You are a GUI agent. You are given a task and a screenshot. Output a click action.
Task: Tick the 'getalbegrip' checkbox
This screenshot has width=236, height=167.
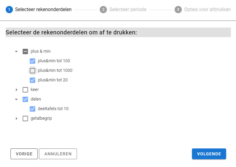(25, 119)
